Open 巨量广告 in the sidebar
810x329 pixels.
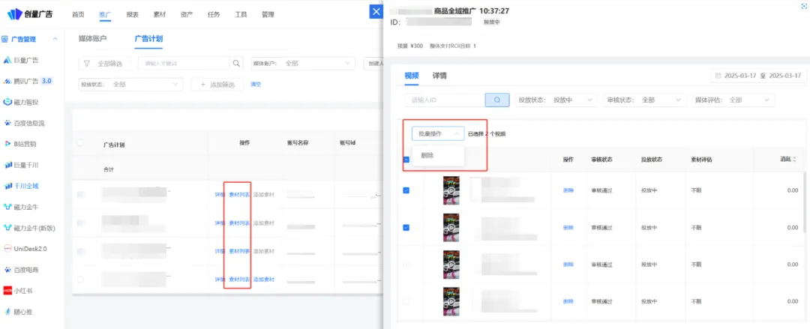27,60
